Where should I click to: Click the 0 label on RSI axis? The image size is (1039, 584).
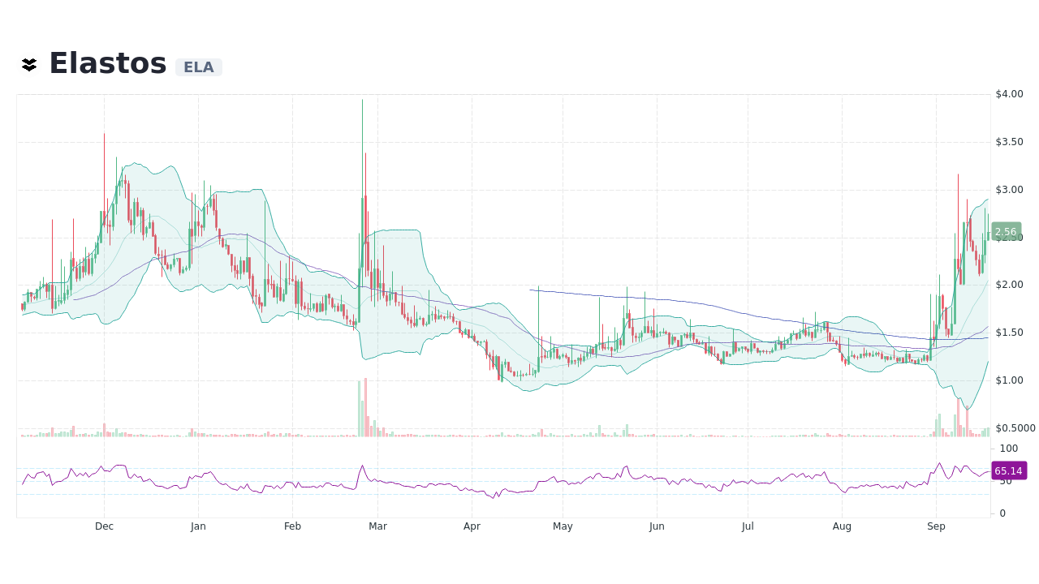pyautogui.click(x=1001, y=512)
